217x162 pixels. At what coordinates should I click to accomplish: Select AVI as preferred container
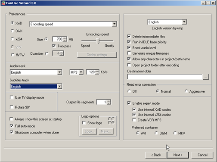(138, 133)
